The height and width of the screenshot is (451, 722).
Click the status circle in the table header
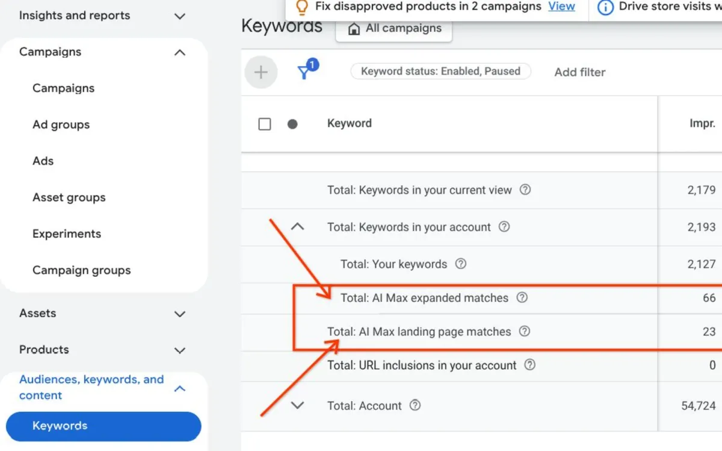[x=292, y=123]
